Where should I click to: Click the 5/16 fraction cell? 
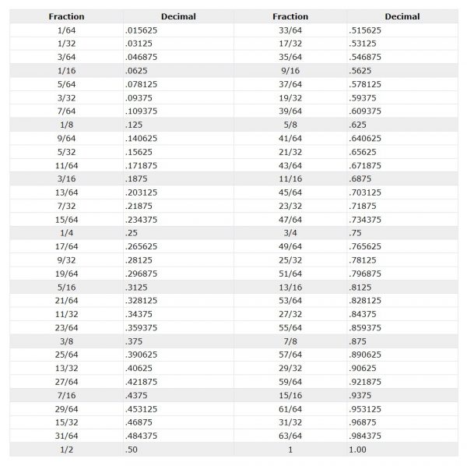click(66, 287)
